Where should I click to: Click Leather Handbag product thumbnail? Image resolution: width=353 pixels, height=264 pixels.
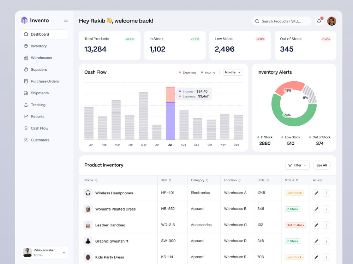pyautogui.click(x=88, y=225)
